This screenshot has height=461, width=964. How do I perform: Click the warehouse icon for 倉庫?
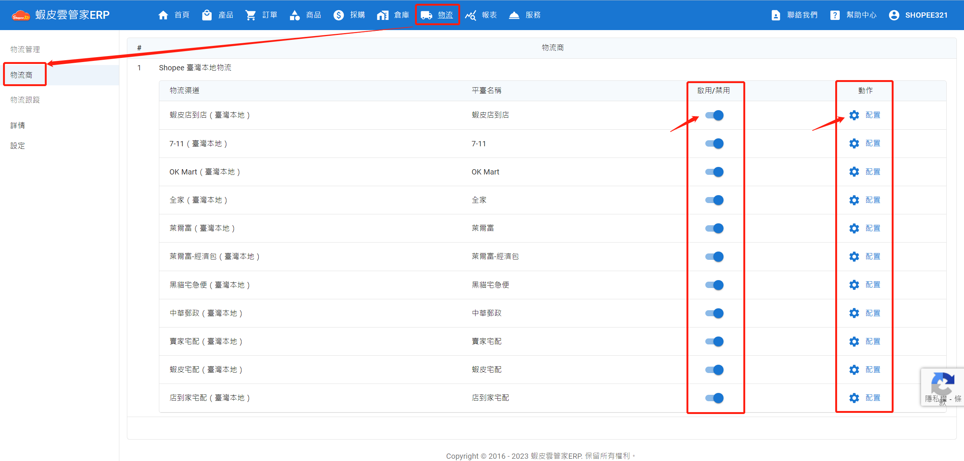click(383, 15)
